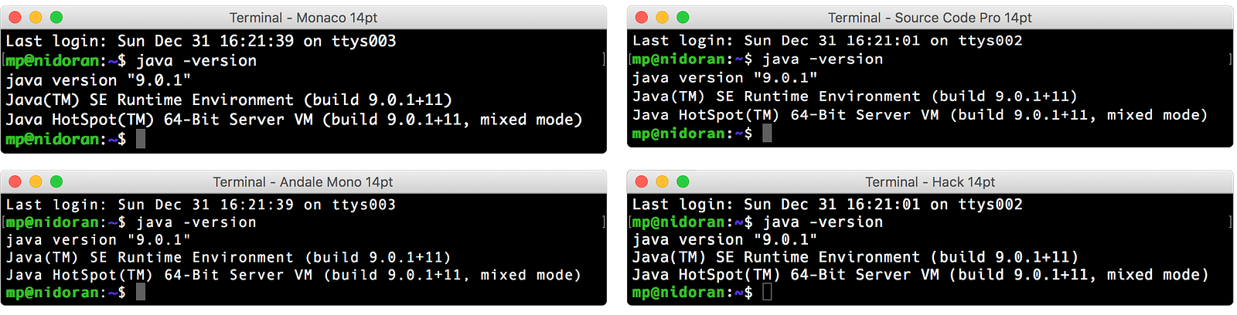Screen dimensions: 1237x315
Task: Click 'java version "9.0.1"' in Andale Mono terminal
Action: pyautogui.click(x=98, y=240)
